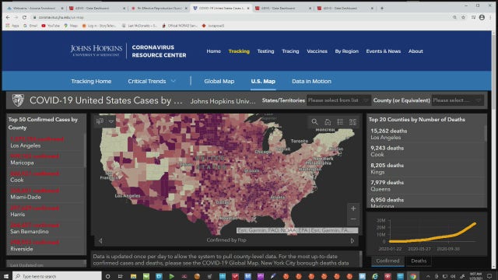The height and width of the screenshot is (280, 498).
Task: Click the bookmarks icon on the map
Action: coord(100,121)
